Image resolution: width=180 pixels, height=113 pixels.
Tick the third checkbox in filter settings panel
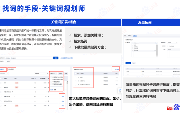51,82
